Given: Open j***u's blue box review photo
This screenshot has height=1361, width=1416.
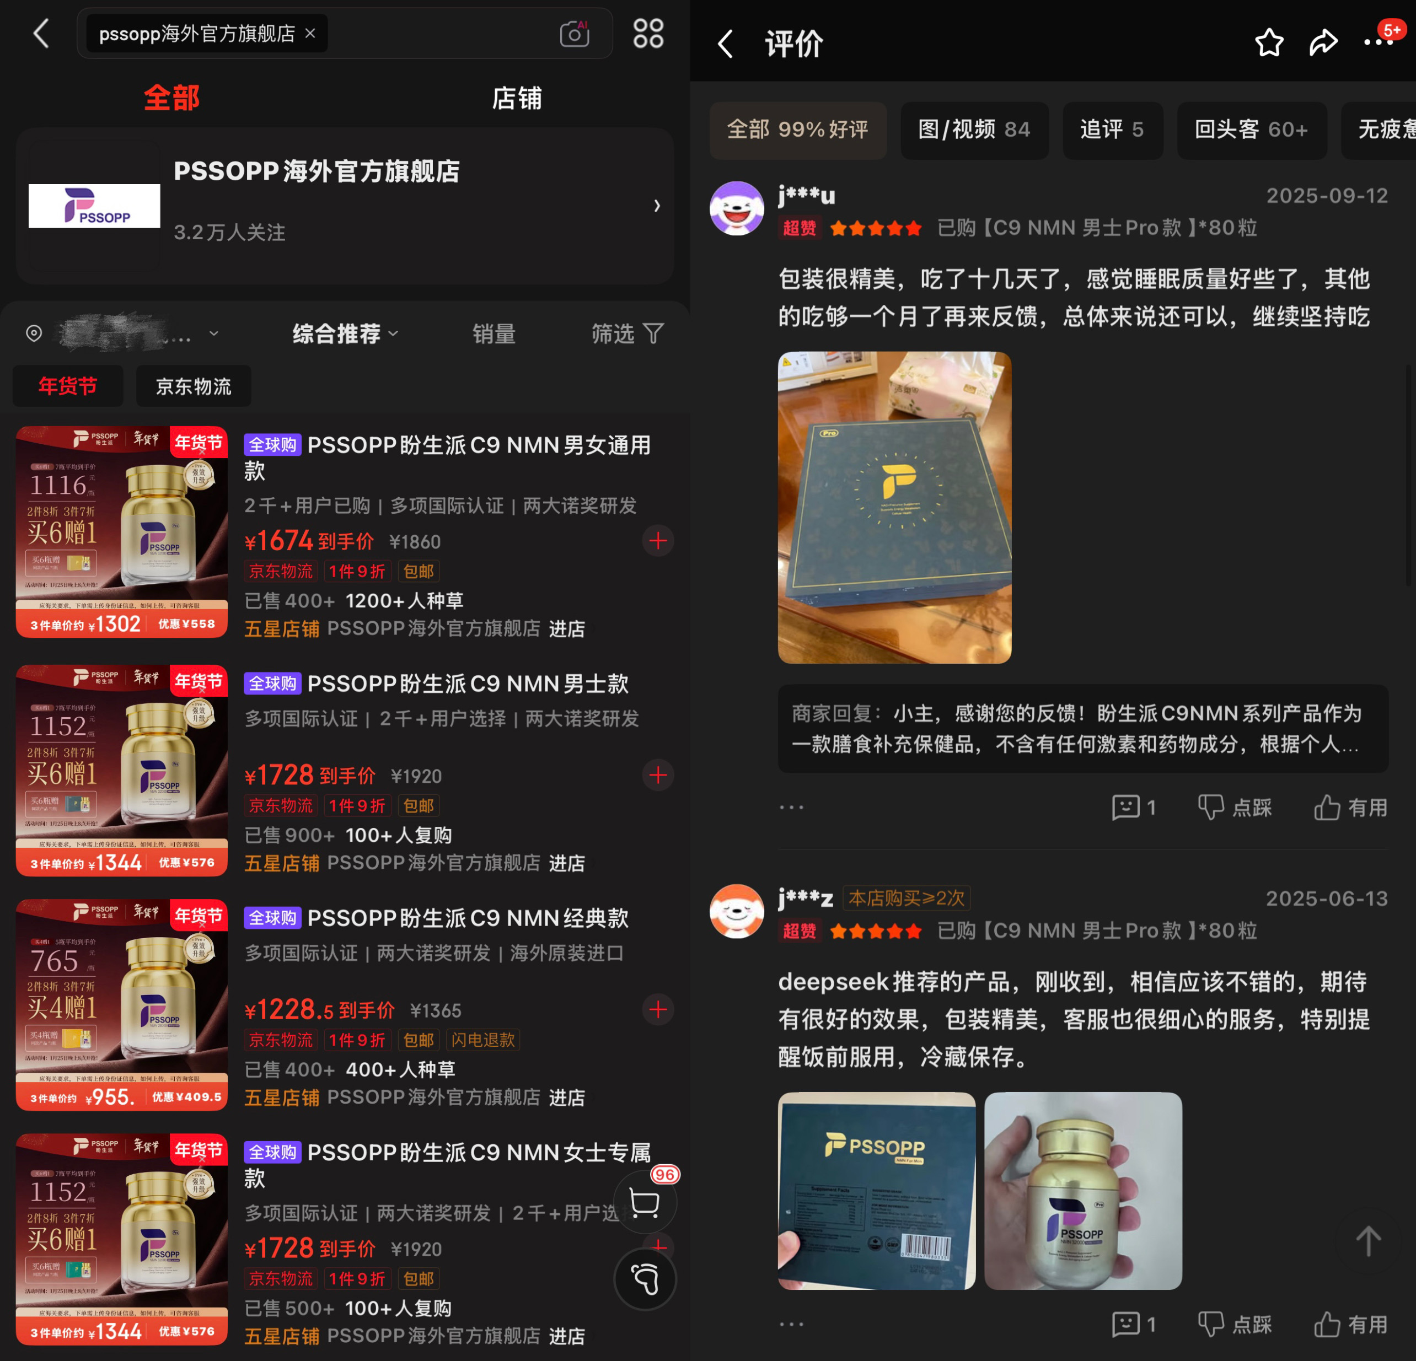Looking at the screenshot, I should coord(894,507).
